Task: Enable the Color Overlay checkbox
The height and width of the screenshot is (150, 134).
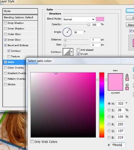Action: click(5, 68)
